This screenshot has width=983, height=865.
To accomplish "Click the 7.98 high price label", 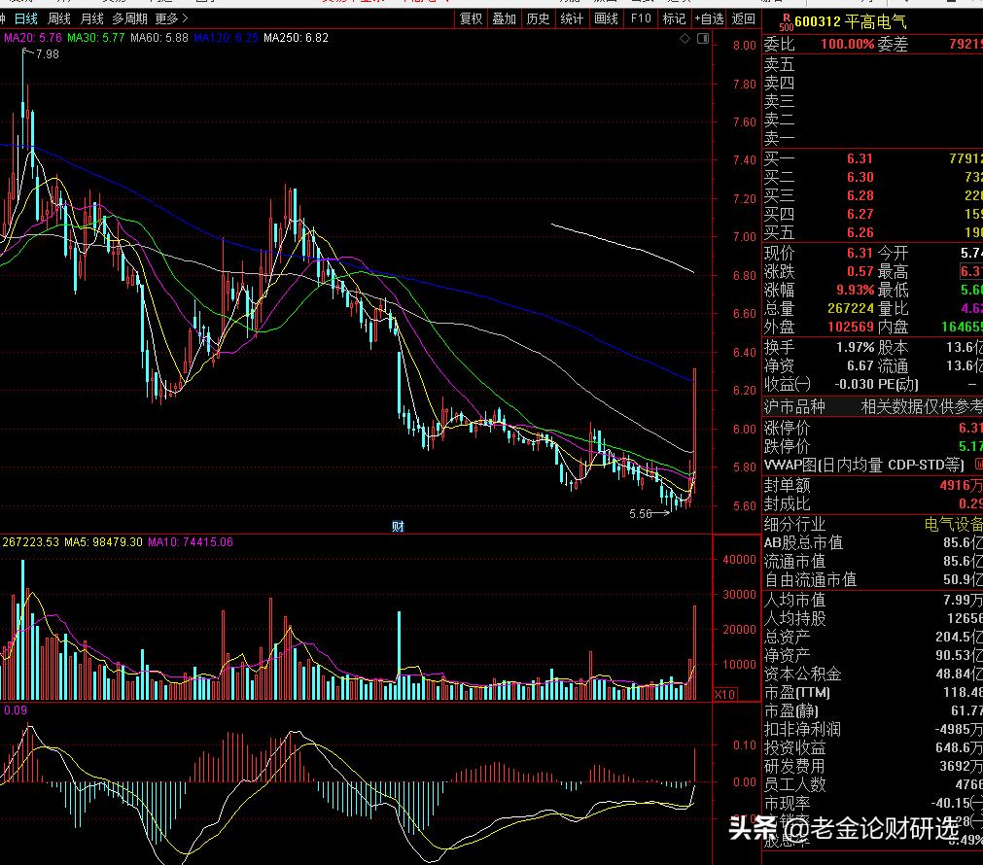I will pyautogui.click(x=48, y=54).
